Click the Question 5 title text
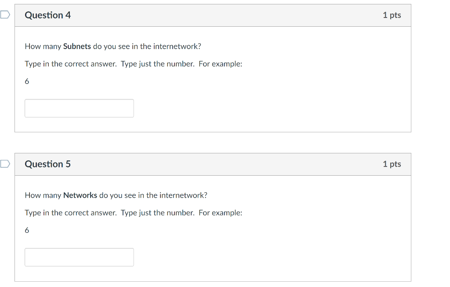This screenshot has height=287, width=450. [x=47, y=164]
